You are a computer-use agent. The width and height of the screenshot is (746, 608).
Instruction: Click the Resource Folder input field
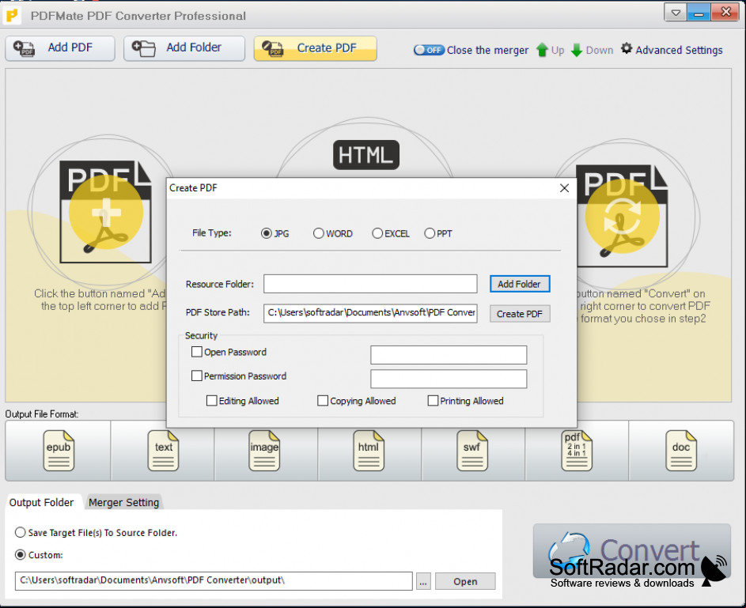click(x=370, y=284)
